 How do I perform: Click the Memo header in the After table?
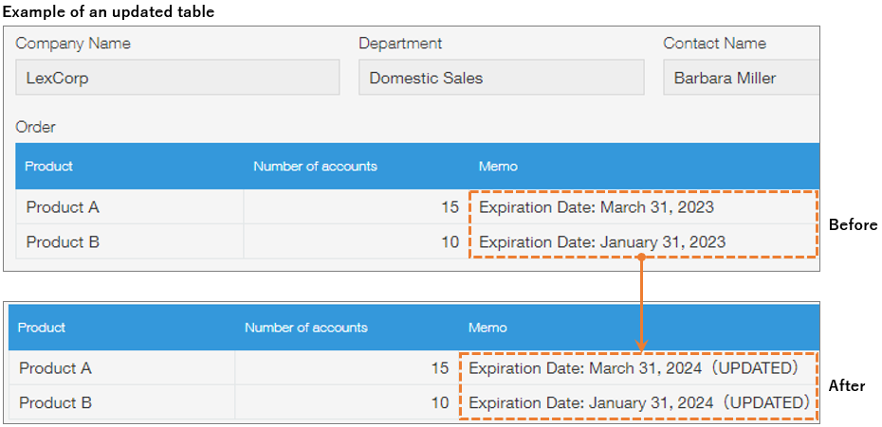487,328
